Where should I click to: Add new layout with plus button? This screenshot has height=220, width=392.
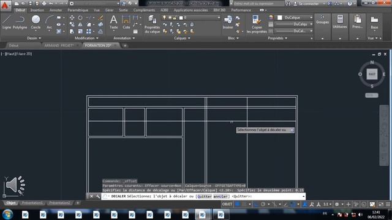pyautogui.click(x=78, y=203)
